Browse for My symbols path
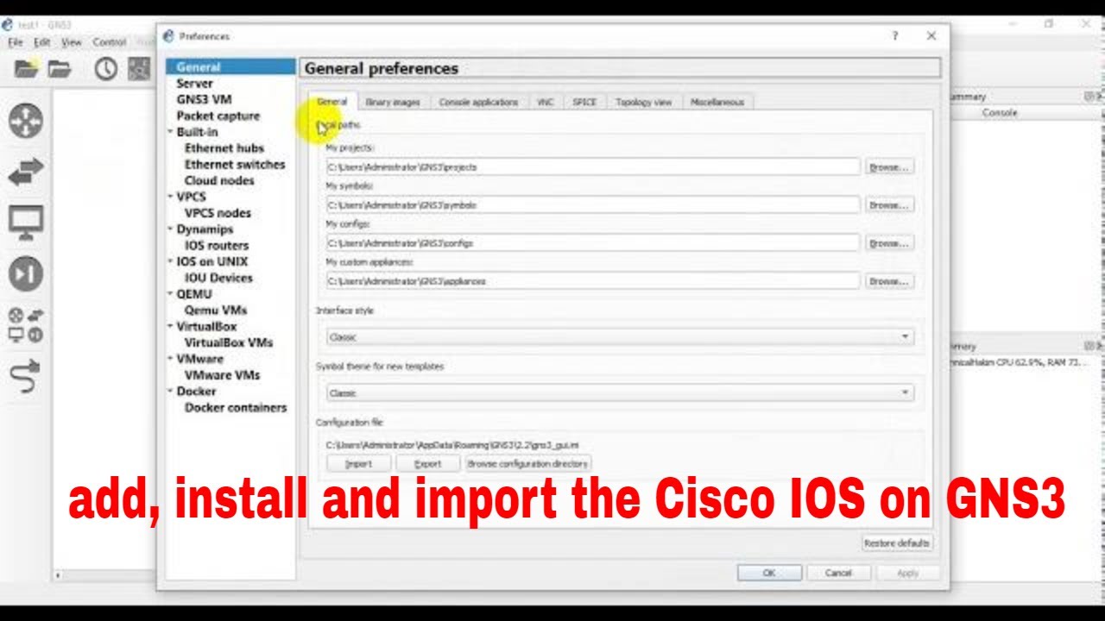 tap(889, 205)
